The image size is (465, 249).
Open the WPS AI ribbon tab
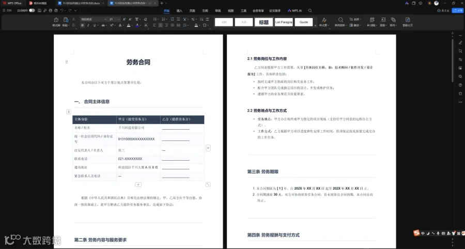tap(295, 11)
